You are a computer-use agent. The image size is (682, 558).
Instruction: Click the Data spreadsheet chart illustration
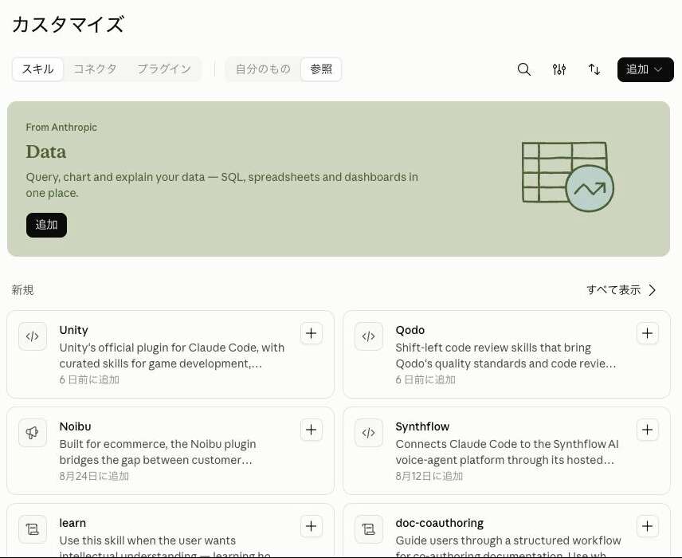coord(567,176)
